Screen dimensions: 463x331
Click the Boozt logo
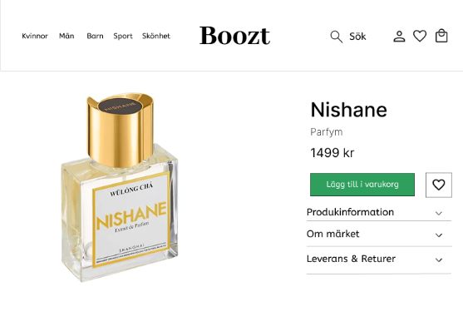tap(234, 36)
